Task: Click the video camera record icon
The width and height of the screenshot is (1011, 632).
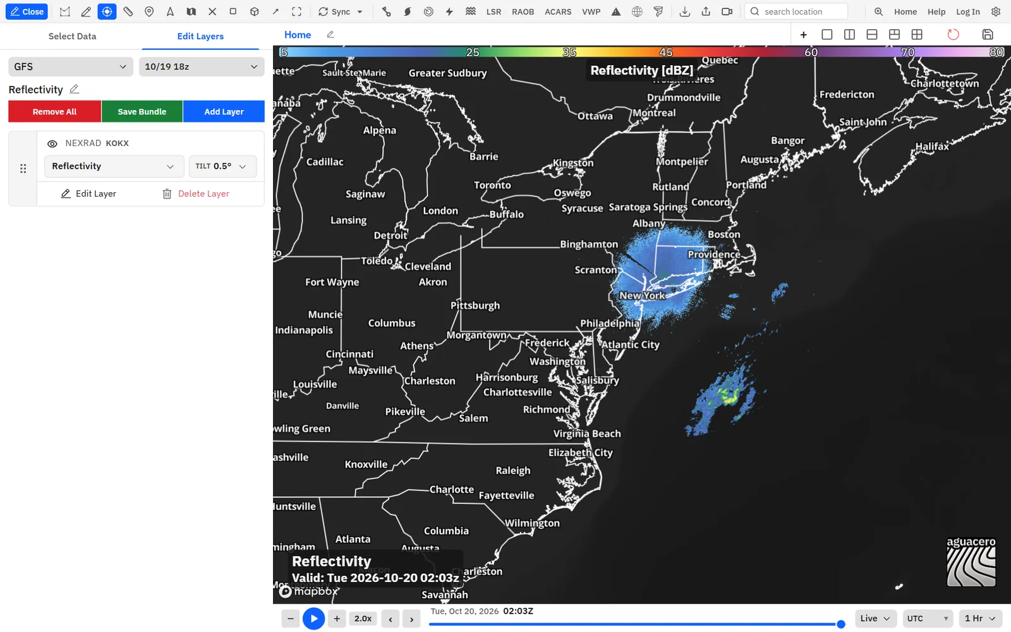Action: tap(727, 11)
